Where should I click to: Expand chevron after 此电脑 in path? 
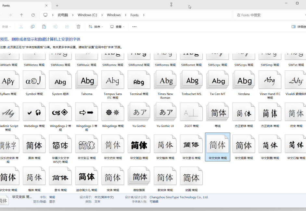[73, 15]
